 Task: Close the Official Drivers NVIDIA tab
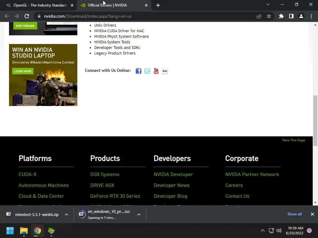point(146,5)
